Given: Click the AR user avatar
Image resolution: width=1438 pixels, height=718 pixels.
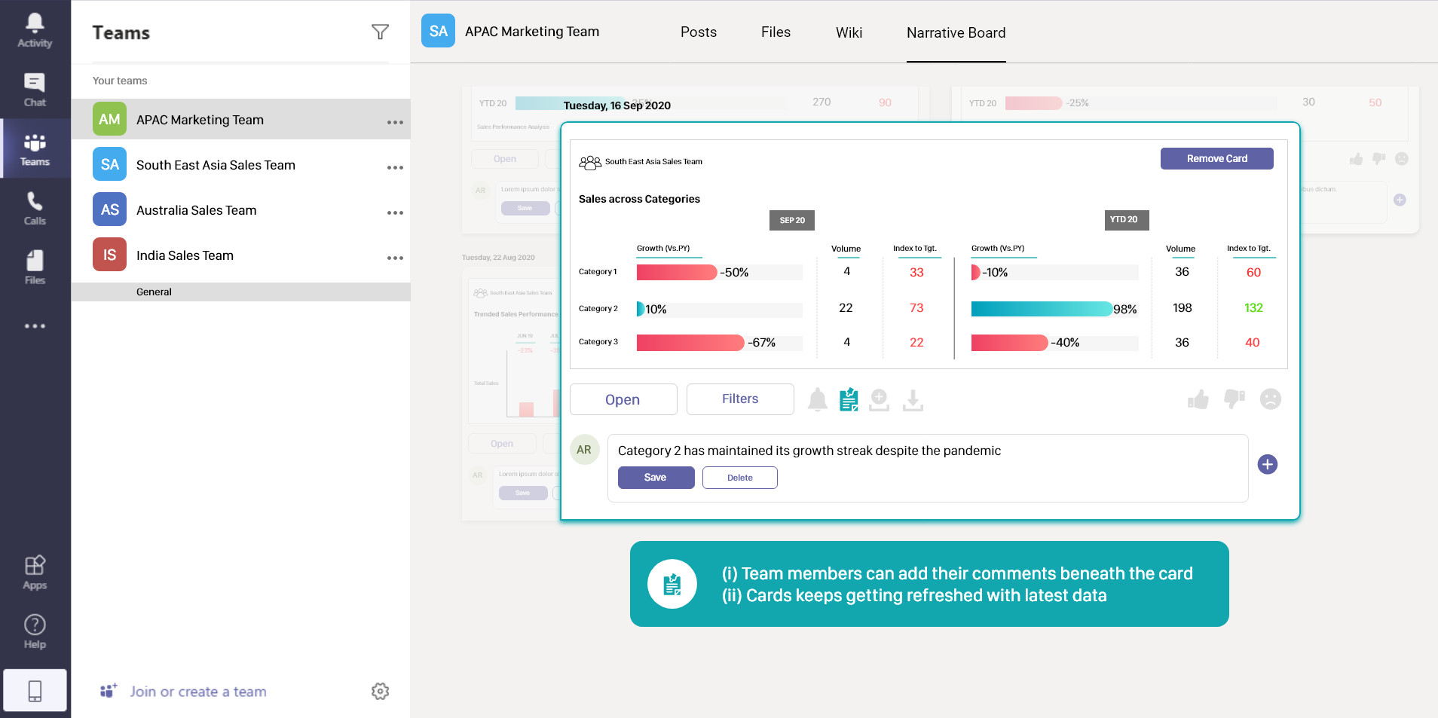Looking at the screenshot, I should [x=584, y=450].
